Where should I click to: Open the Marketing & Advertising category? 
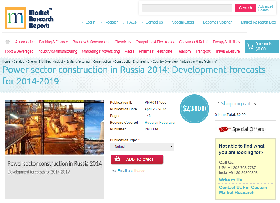coord(101,51)
